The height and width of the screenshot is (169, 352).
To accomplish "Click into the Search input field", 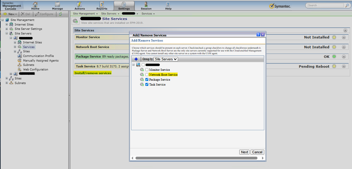I will point(326,5).
